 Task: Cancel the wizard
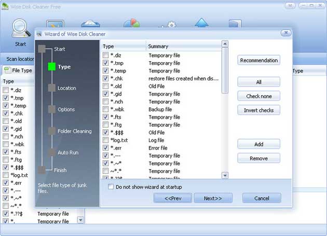pos(262,198)
